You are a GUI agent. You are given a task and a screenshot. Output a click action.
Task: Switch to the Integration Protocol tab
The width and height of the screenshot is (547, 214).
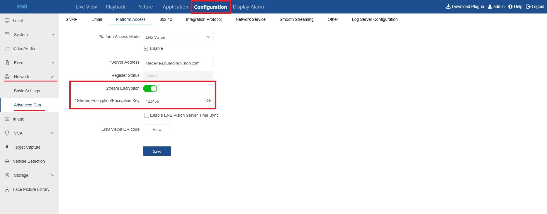pos(204,19)
